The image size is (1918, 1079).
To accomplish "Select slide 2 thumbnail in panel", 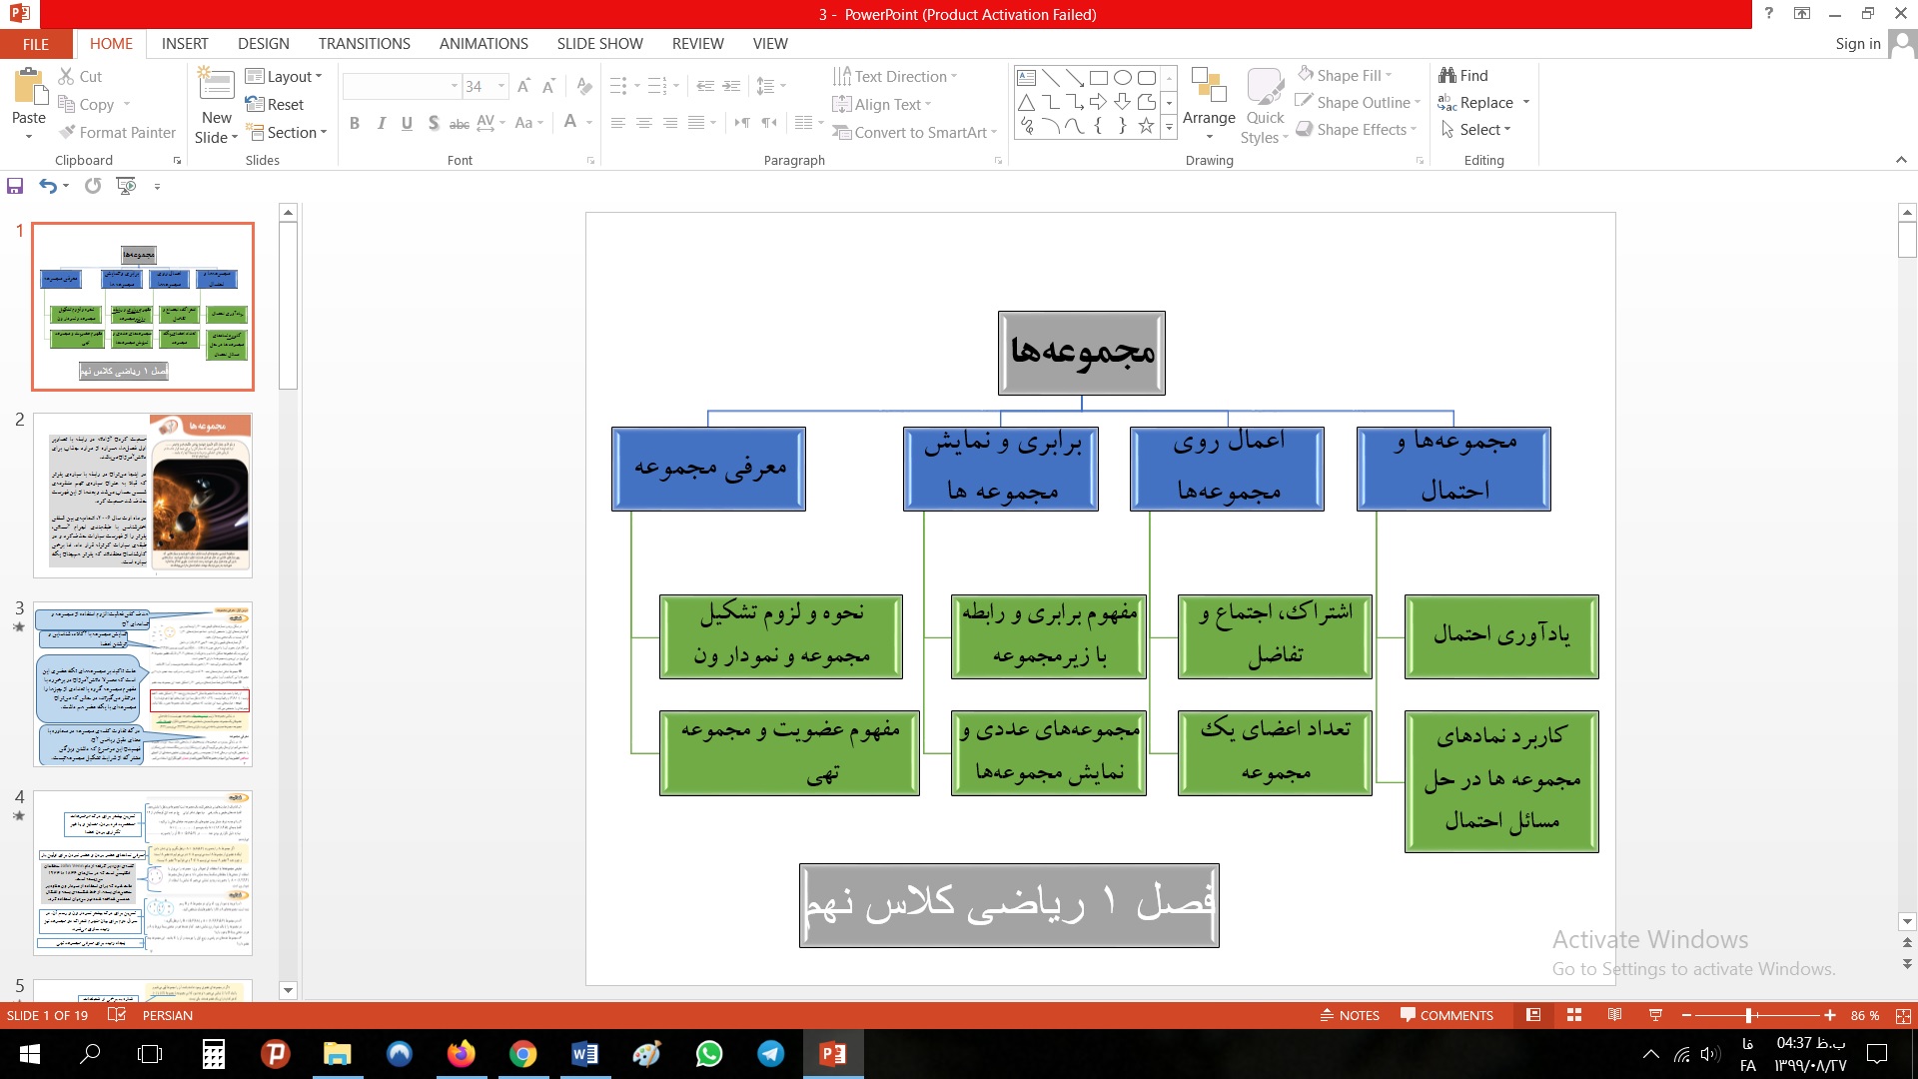I will [x=143, y=495].
